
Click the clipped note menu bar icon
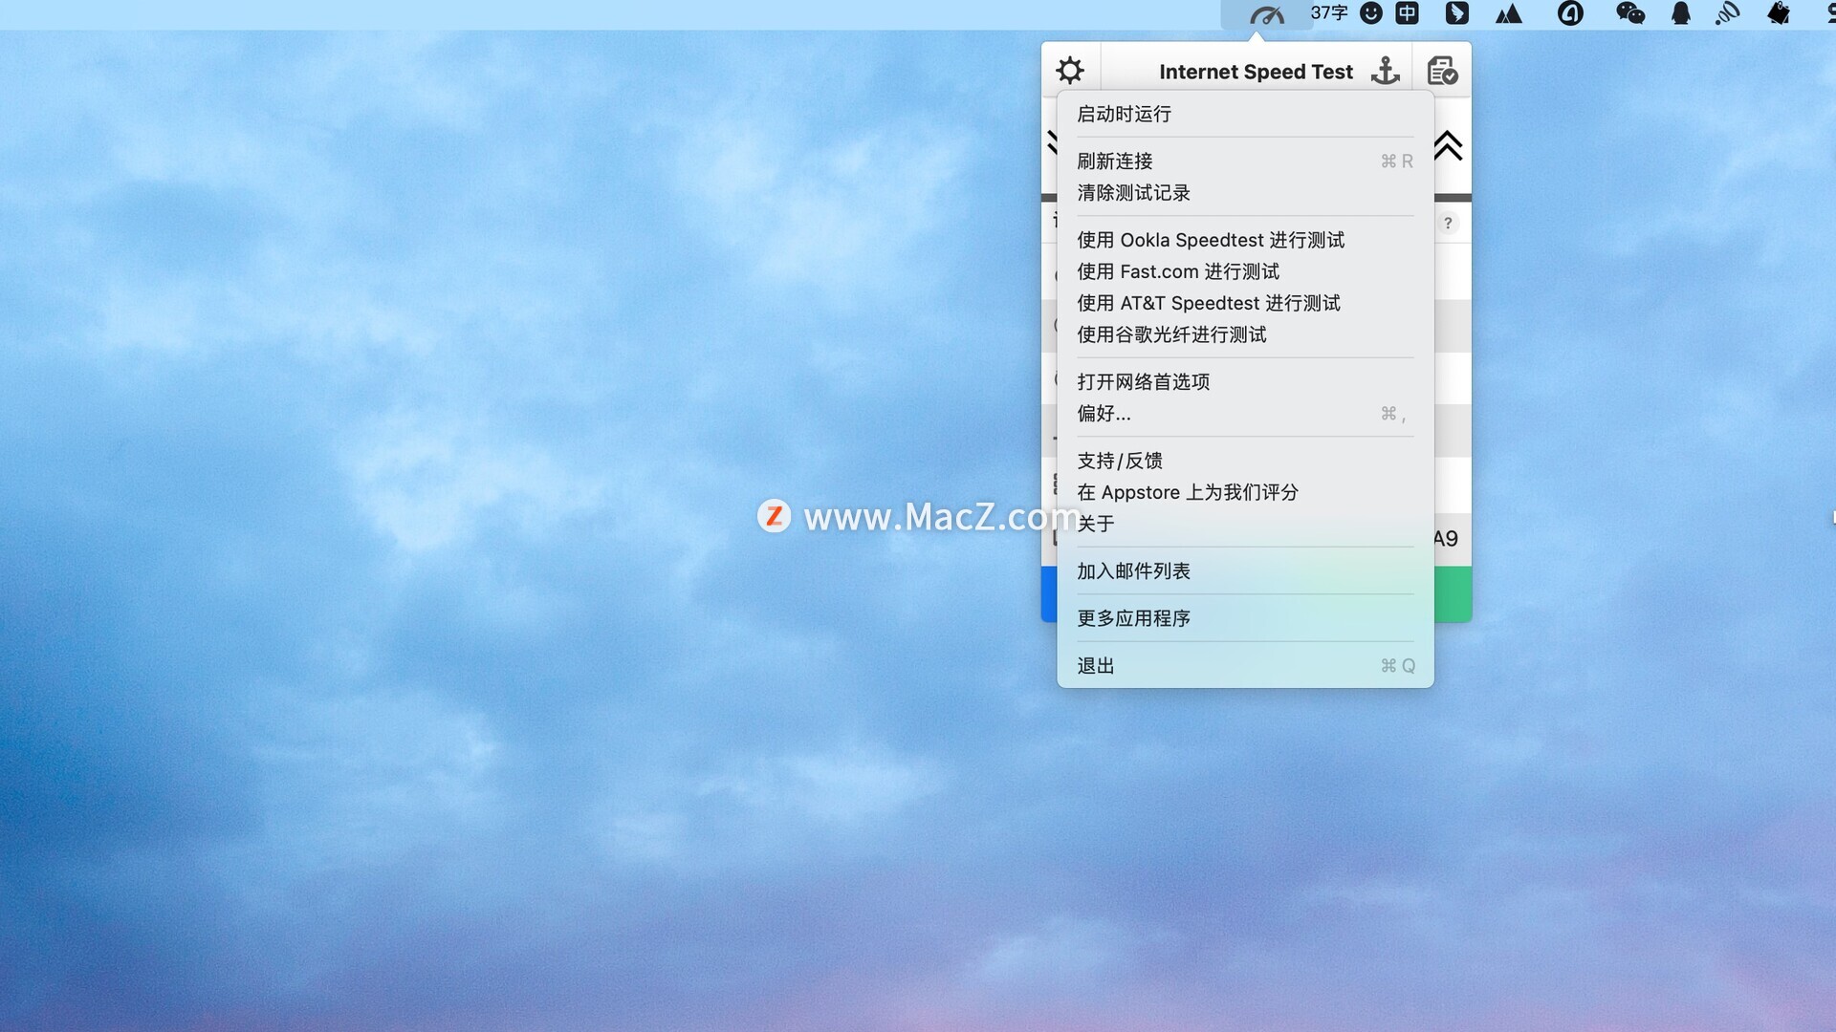1779,13
